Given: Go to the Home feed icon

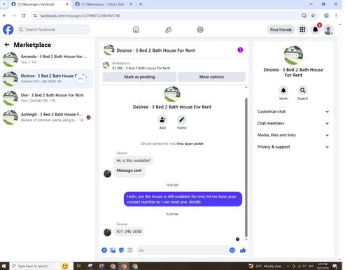Looking at the screenshot, I should click(136, 29).
